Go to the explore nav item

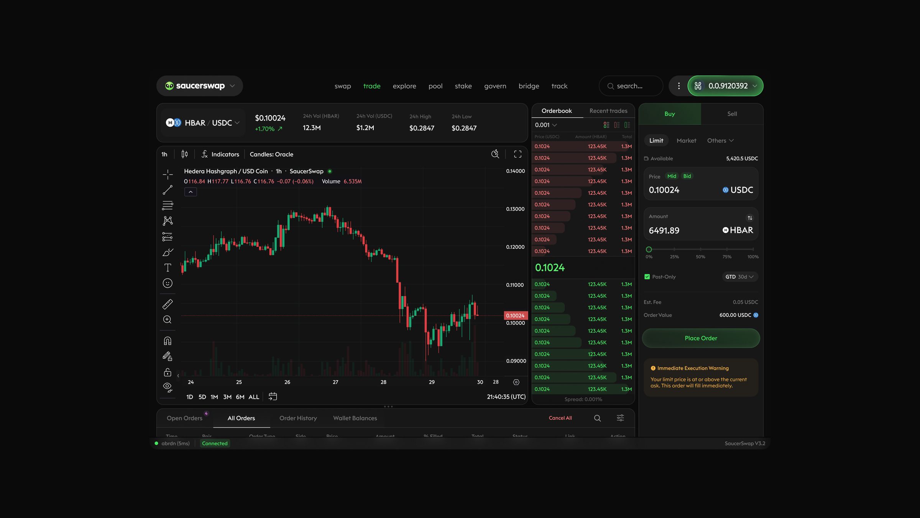pyautogui.click(x=404, y=86)
